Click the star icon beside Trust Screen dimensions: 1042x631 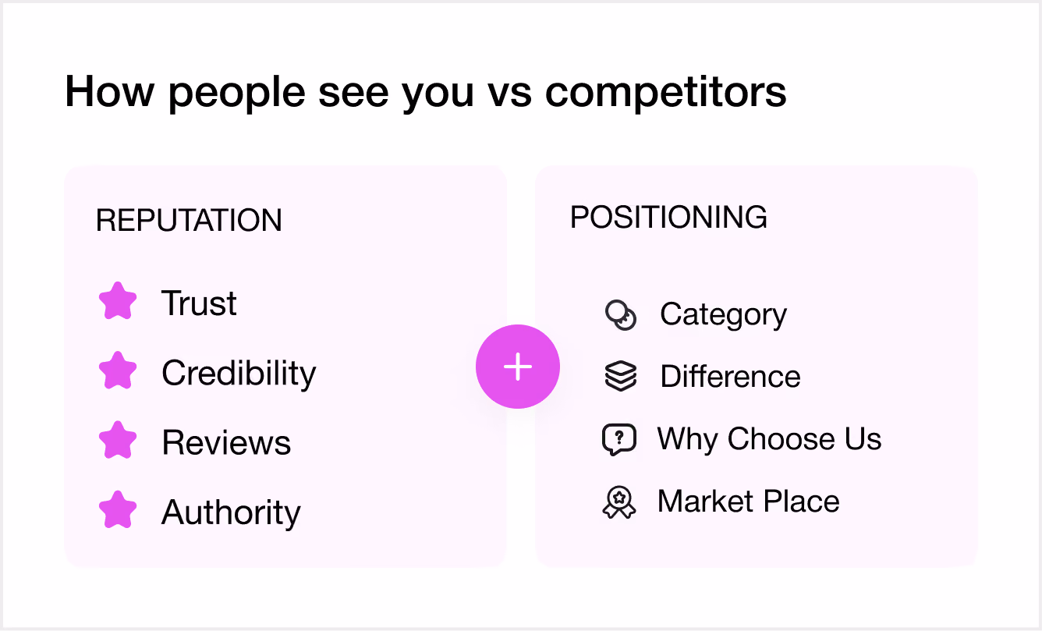click(x=119, y=302)
